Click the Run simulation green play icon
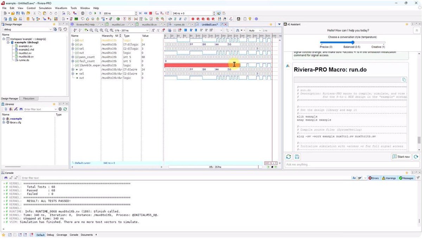The image size is (422, 239). (x=95, y=13)
